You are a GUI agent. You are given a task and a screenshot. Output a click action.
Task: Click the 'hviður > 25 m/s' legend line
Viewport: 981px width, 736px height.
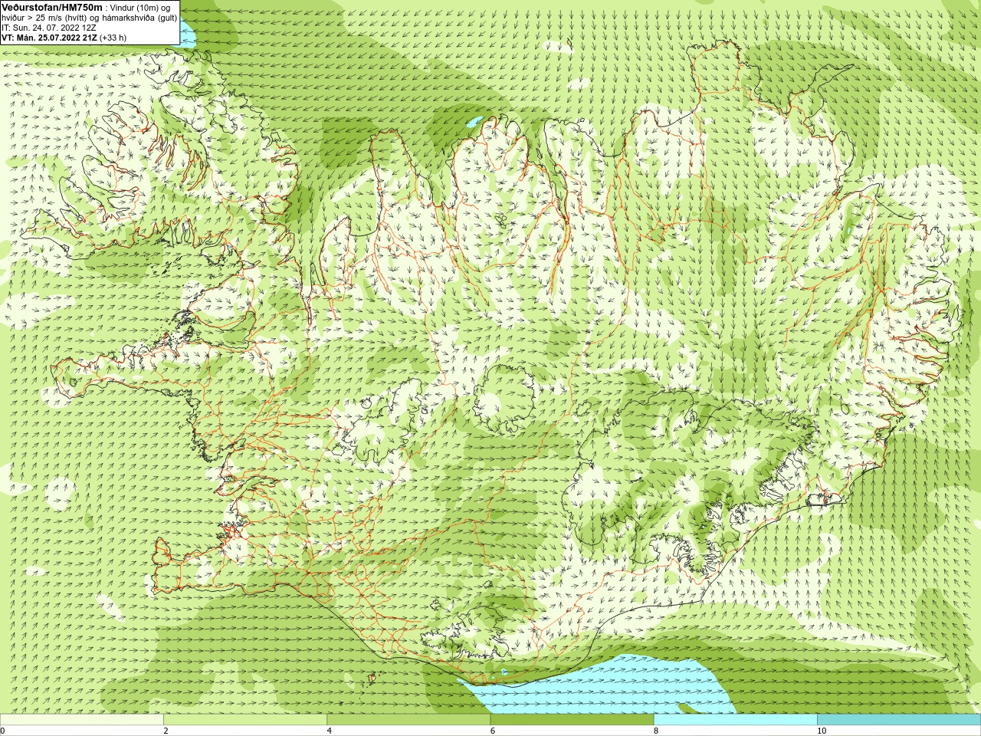(x=90, y=18)
